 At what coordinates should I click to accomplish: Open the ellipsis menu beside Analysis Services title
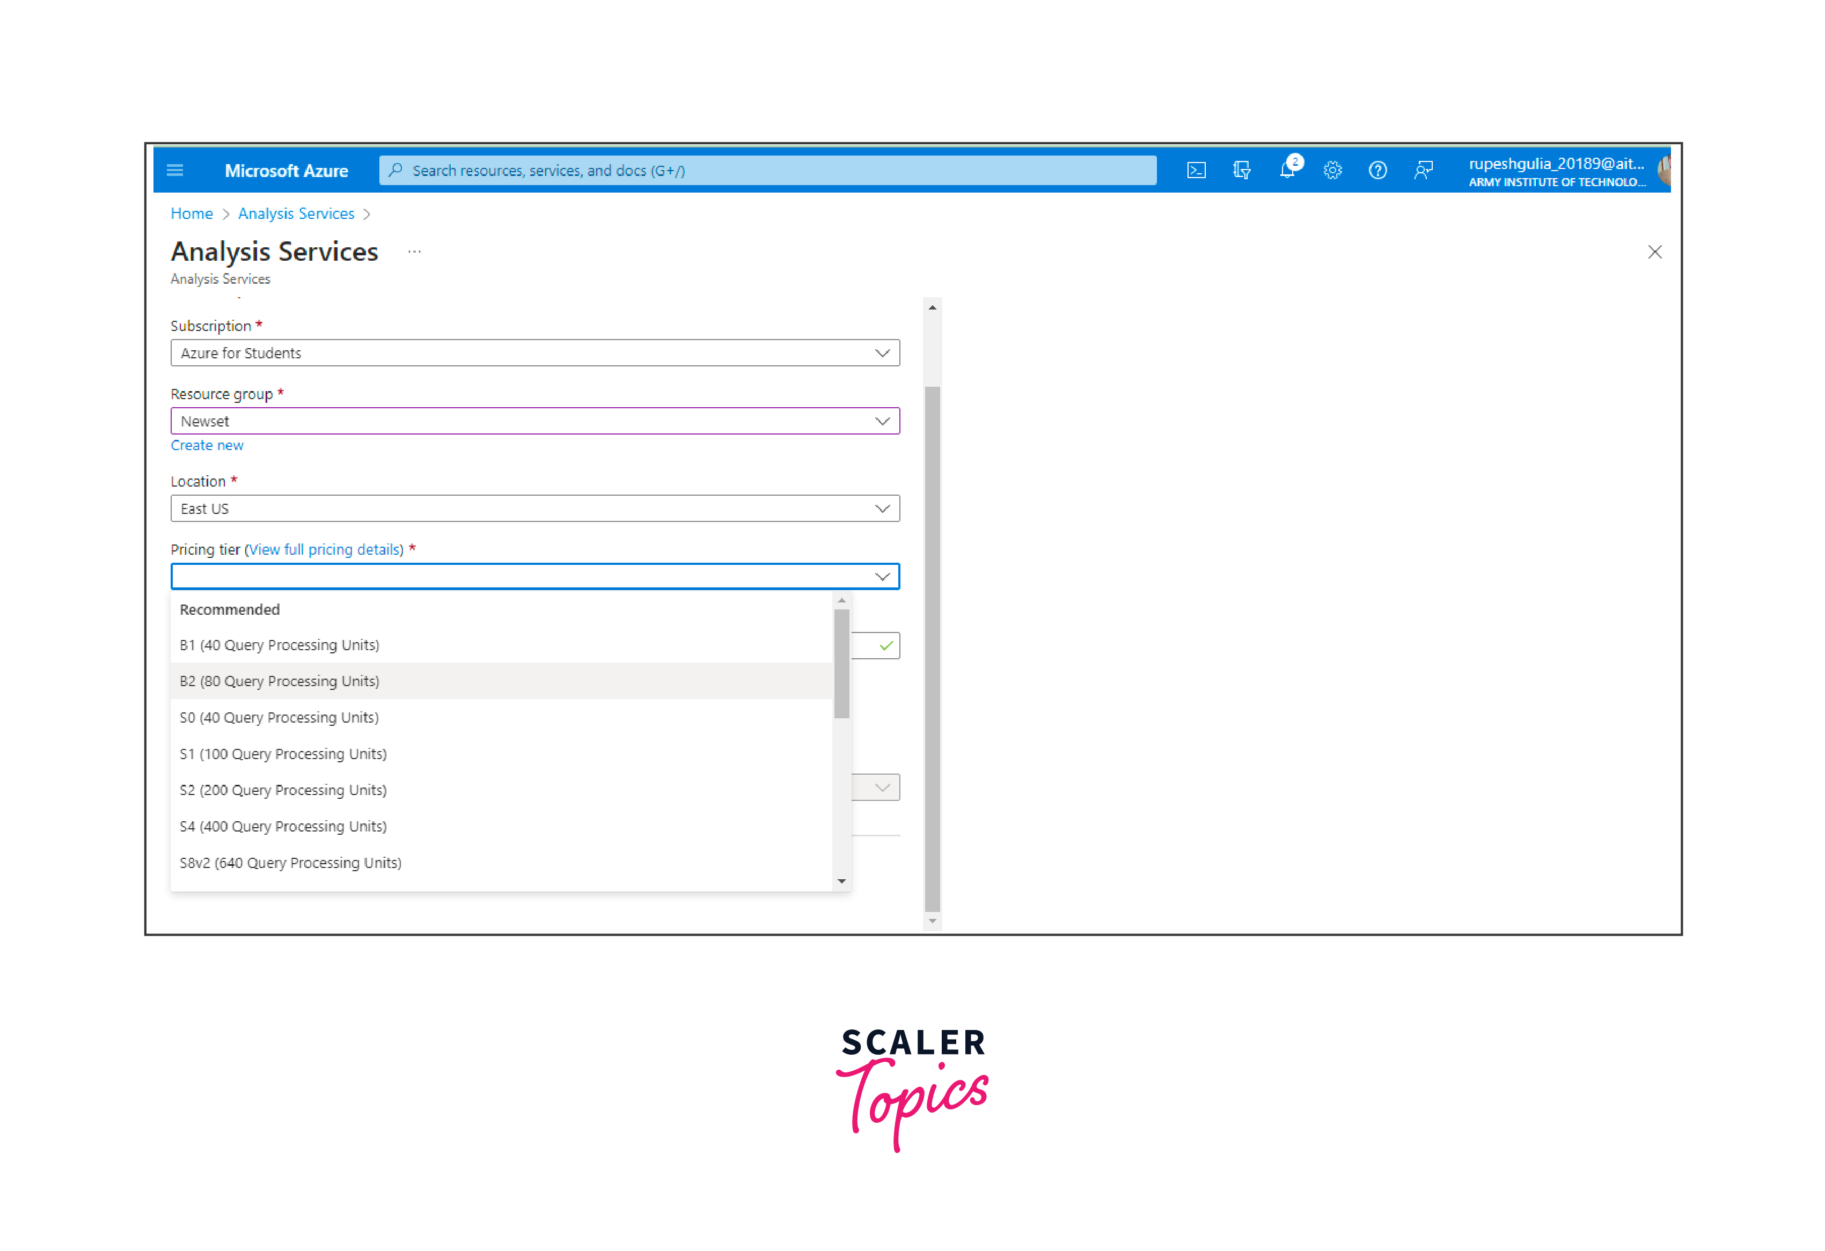coord(415,252)
